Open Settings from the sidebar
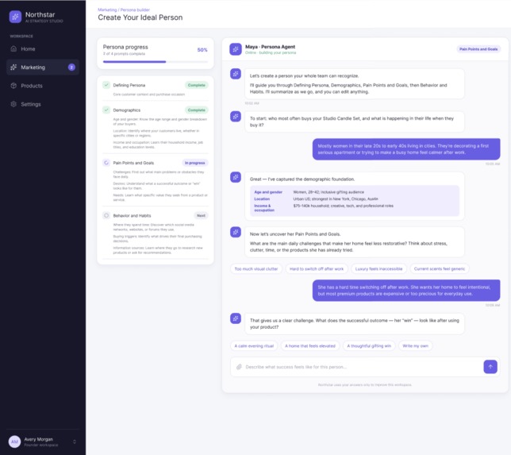 tap(43, 104)
